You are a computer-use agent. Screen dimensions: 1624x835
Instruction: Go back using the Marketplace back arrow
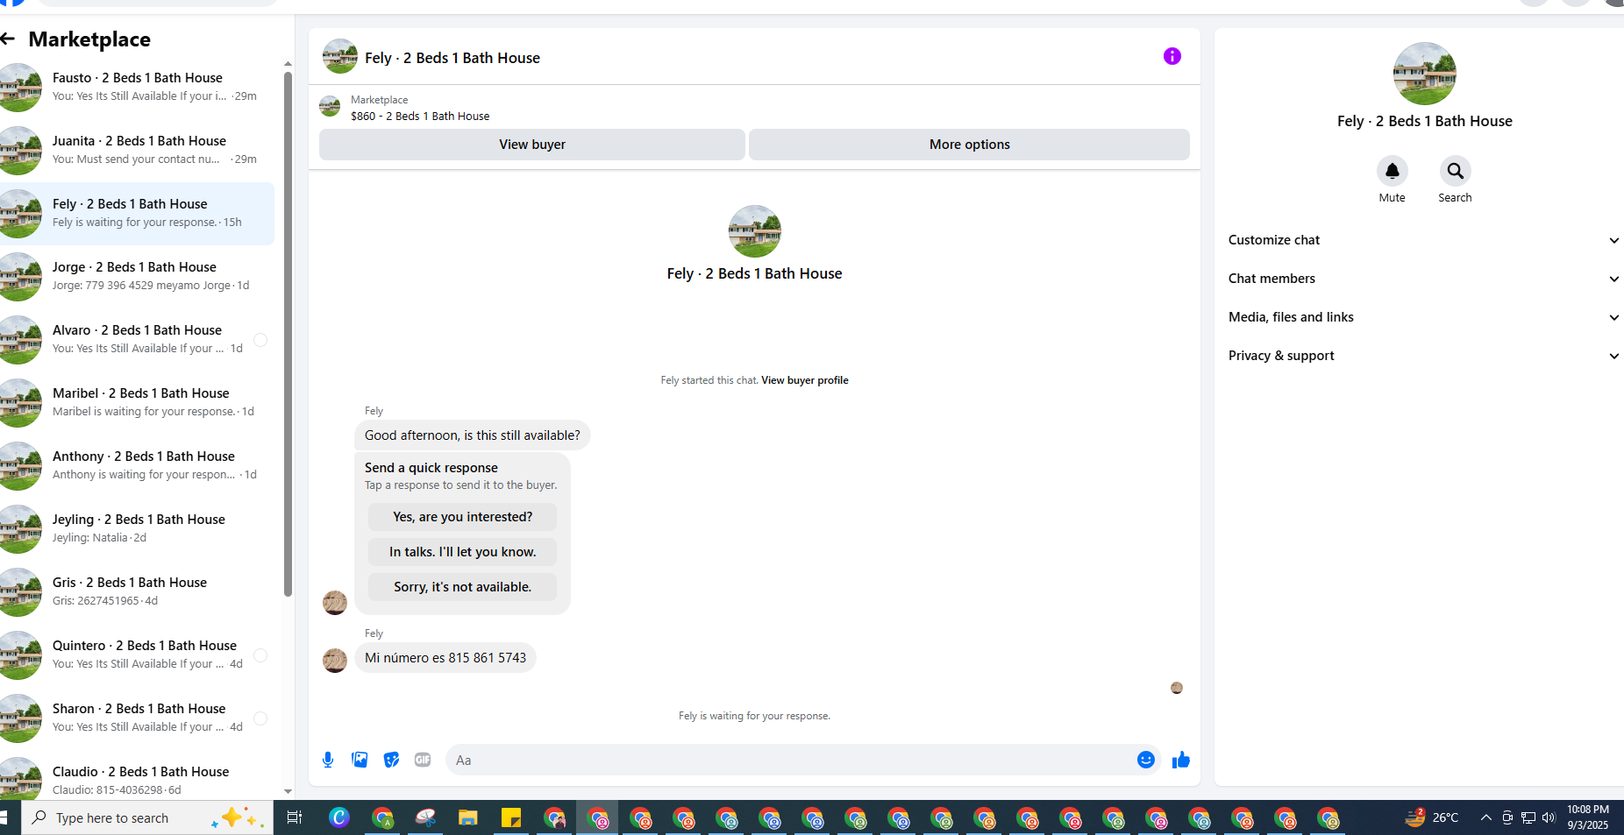[8, 39]
